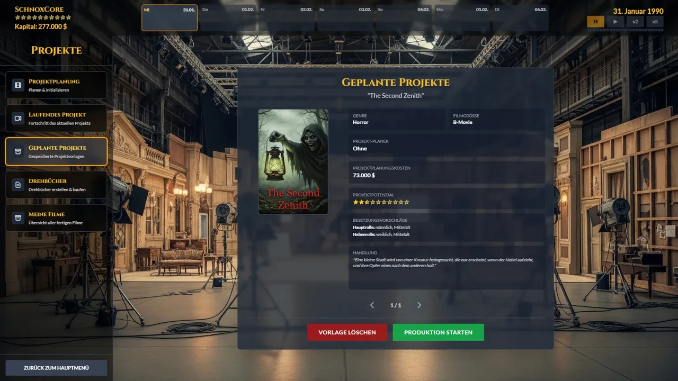Screen dimensions: 678x381
Task: Start production with Produktion Starten
Action: click(x=438, y=332)
